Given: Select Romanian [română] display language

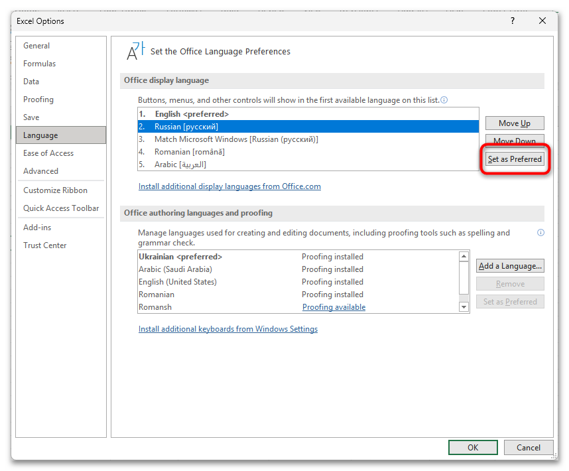Looking at the screenshot, I should coord(308,152).
